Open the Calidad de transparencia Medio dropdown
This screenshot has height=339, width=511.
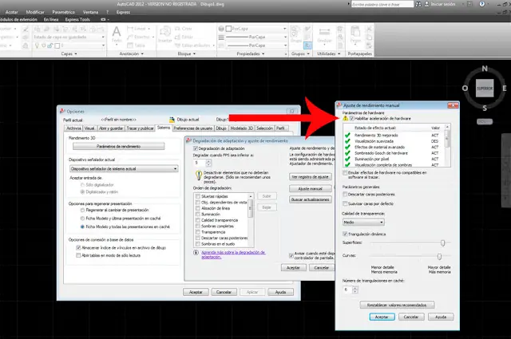pos(363,222)
